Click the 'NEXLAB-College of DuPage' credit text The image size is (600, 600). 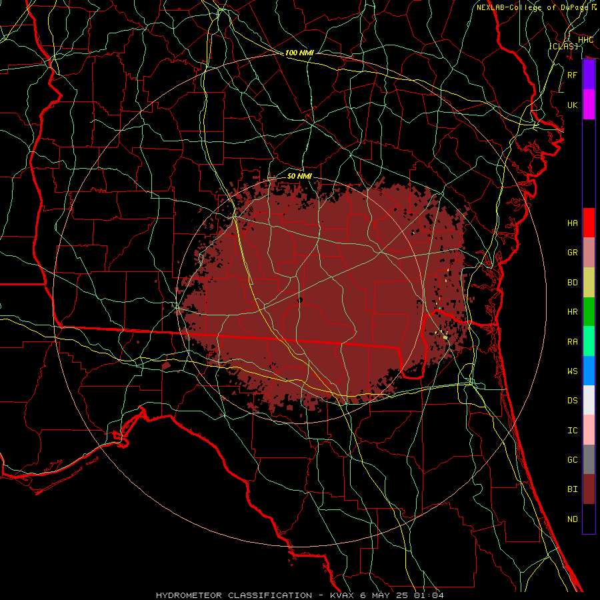click(x=532, y=7)
